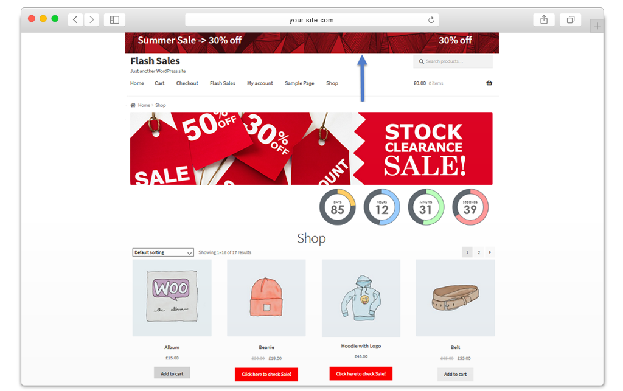Screen dimensions: 623x391
Task: Go to next results page arrow
Action: pos(490,252)
